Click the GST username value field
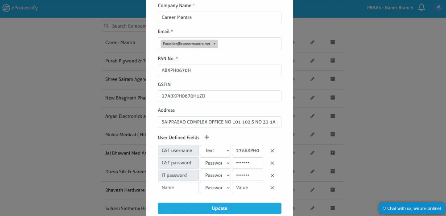The width and height of the screenshot is (446, 216). pyautogui.click(x=248, y=151)
